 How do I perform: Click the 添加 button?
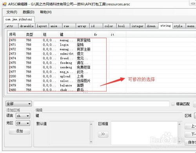pos(20,131)
